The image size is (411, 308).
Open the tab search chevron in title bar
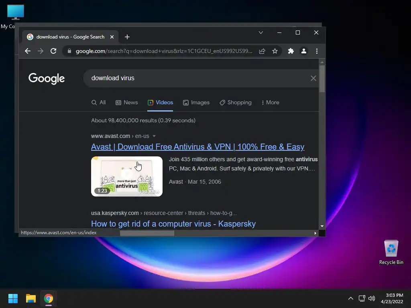tap(261, 32)
